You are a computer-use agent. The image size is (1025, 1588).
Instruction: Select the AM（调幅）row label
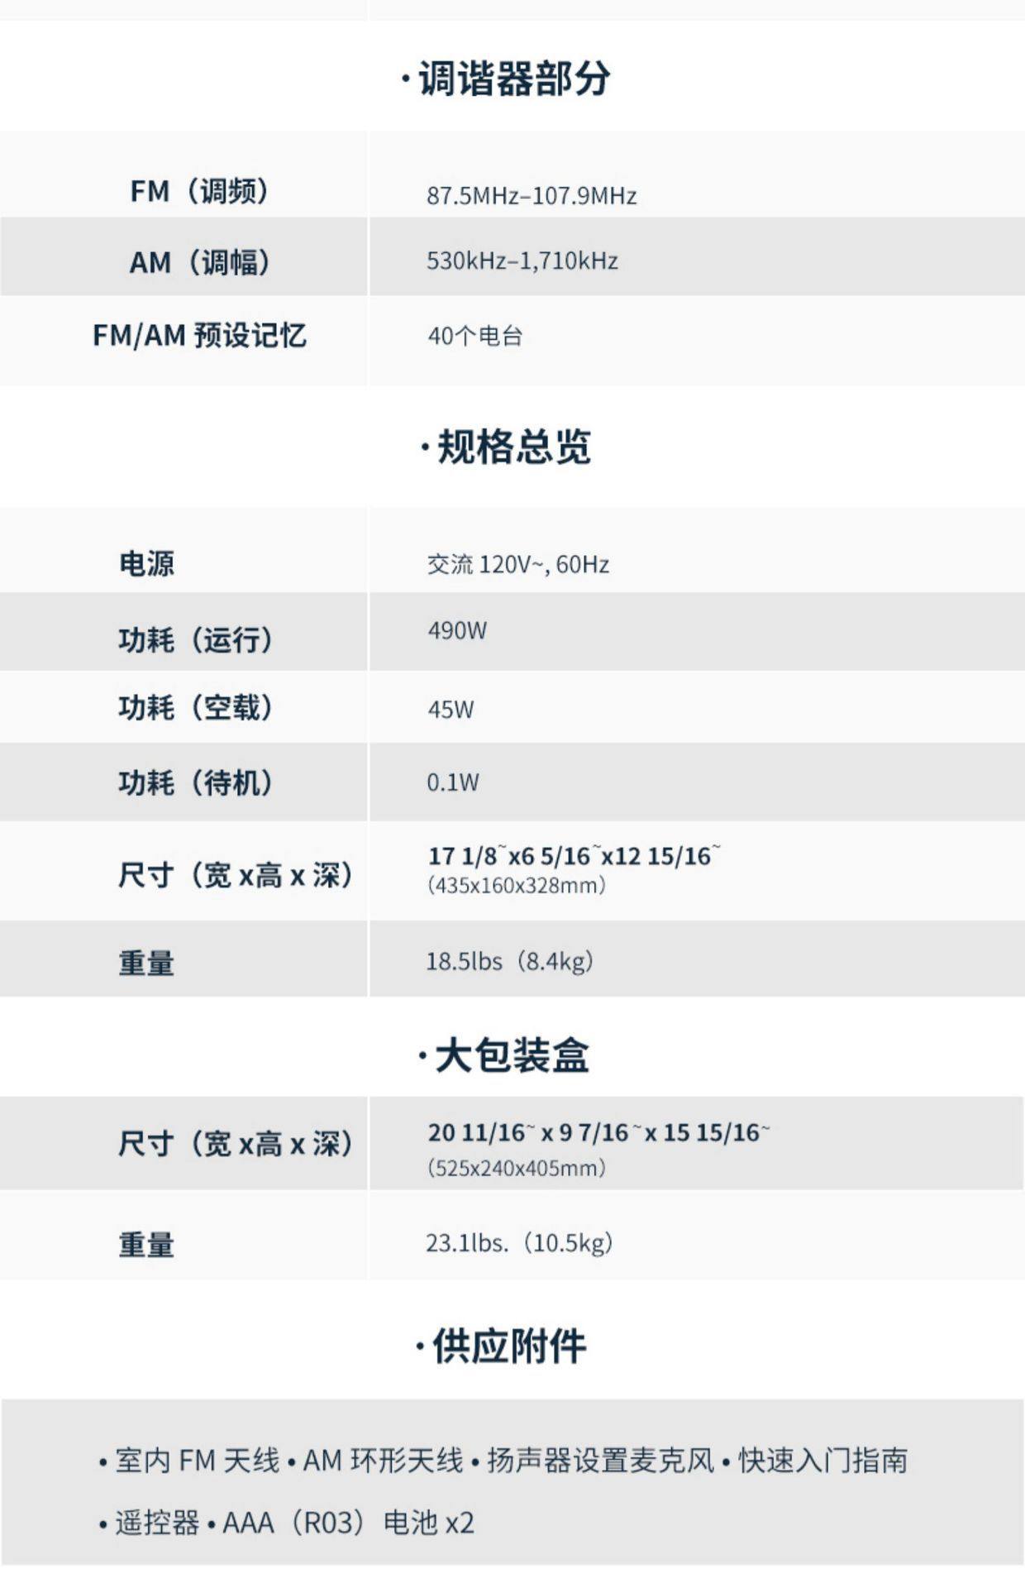click(x=199, y=263)
